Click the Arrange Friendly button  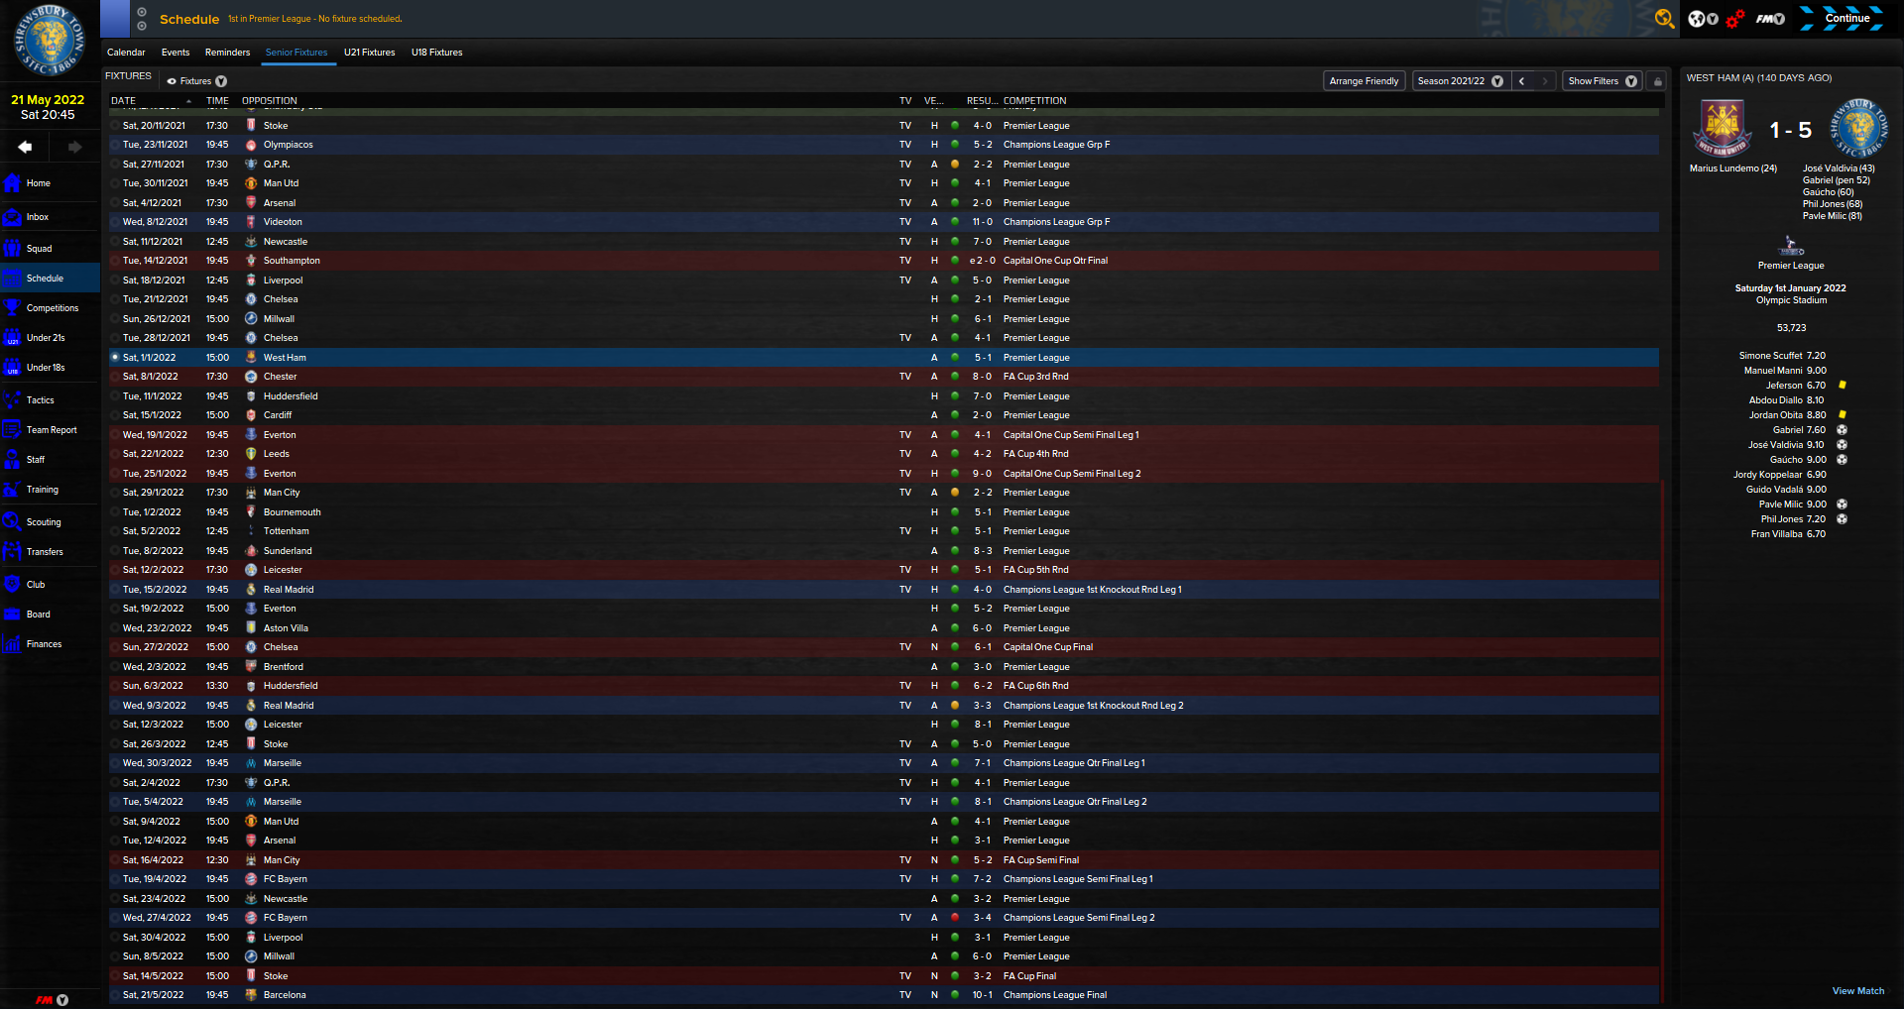click(x=1365, y=81)
